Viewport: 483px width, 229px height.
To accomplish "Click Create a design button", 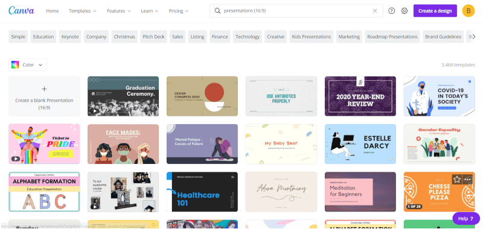I will point(435,11).
